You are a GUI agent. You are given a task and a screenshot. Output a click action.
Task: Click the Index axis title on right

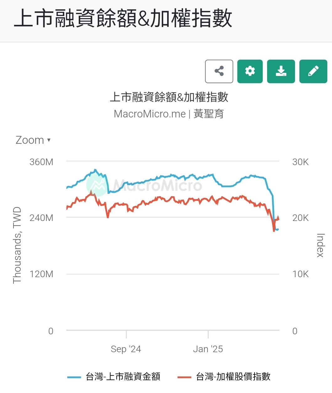pos(320,245)
